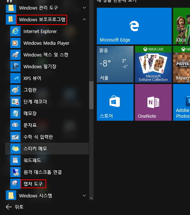Open the Adobe Photoshop tile

[182, 102]
